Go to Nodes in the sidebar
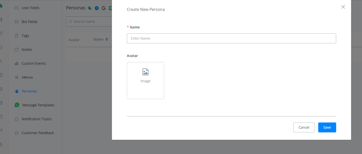Screen dimensions: 362x154 point(27,50)
